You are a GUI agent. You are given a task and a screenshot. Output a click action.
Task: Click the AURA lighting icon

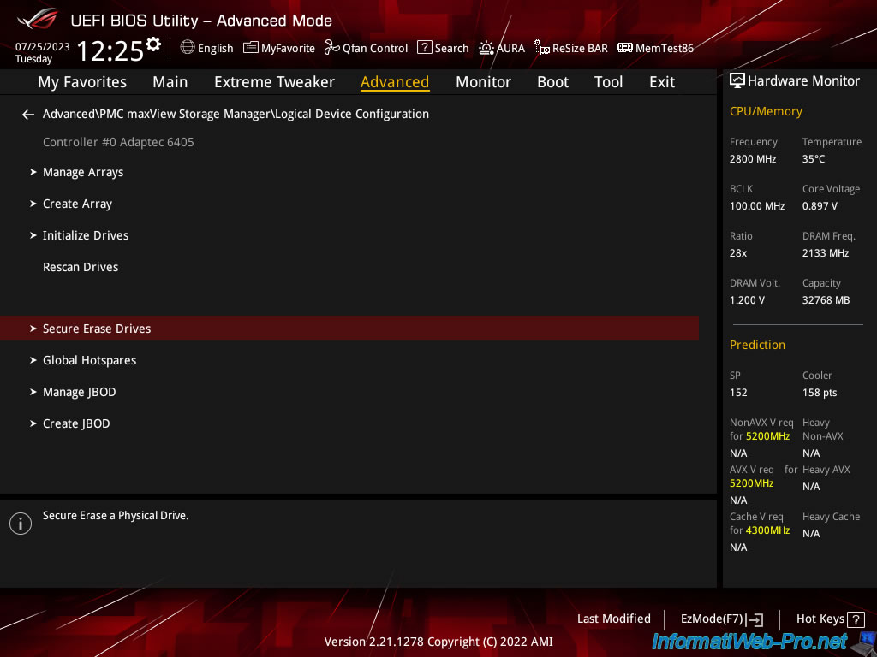click(x=486, y=48)
